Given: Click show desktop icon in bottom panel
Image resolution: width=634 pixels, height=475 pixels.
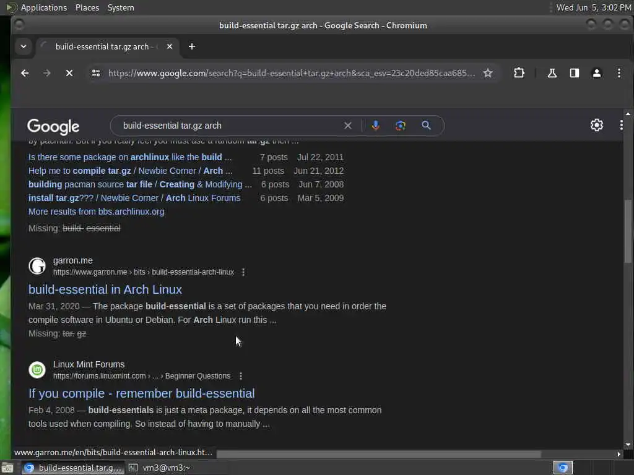Looking at the screenshot, I should click(7, 468).
